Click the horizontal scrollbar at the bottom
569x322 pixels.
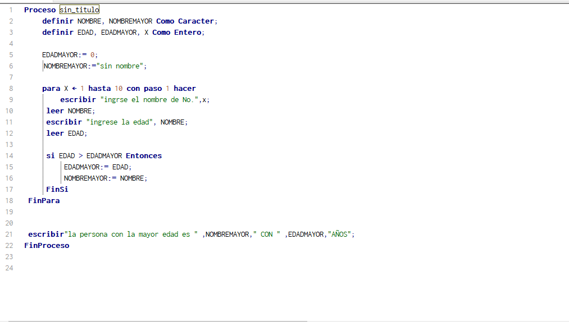[x=157, y=321]
